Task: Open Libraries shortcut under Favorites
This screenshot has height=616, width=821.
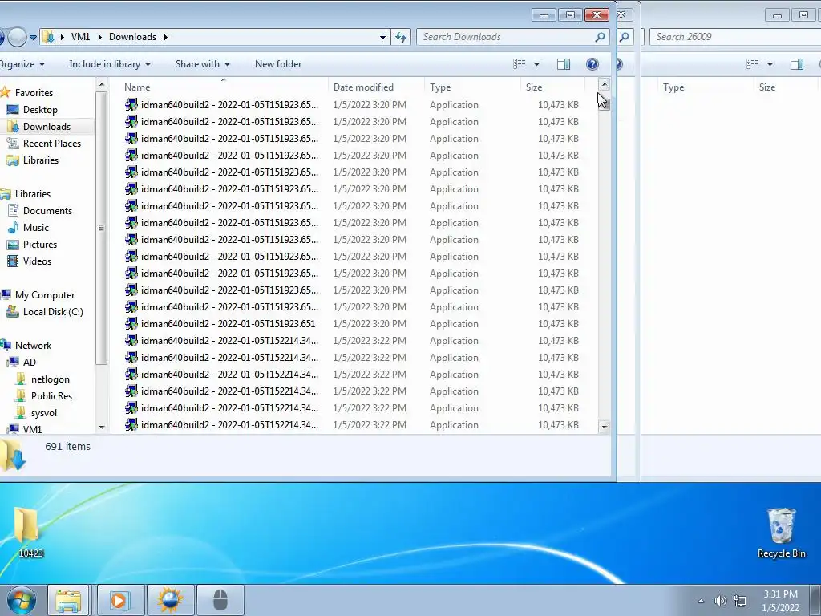Action: (x=40, y=160)
